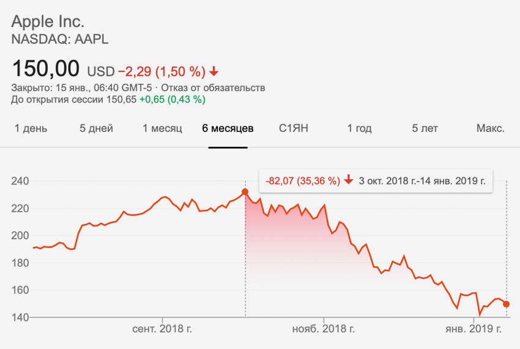
Task: Click the red arrow in the chart tooltip
Action: [x=349, y=180]
